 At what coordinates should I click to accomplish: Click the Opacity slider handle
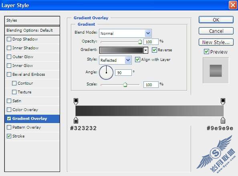[x=140, y=42]
